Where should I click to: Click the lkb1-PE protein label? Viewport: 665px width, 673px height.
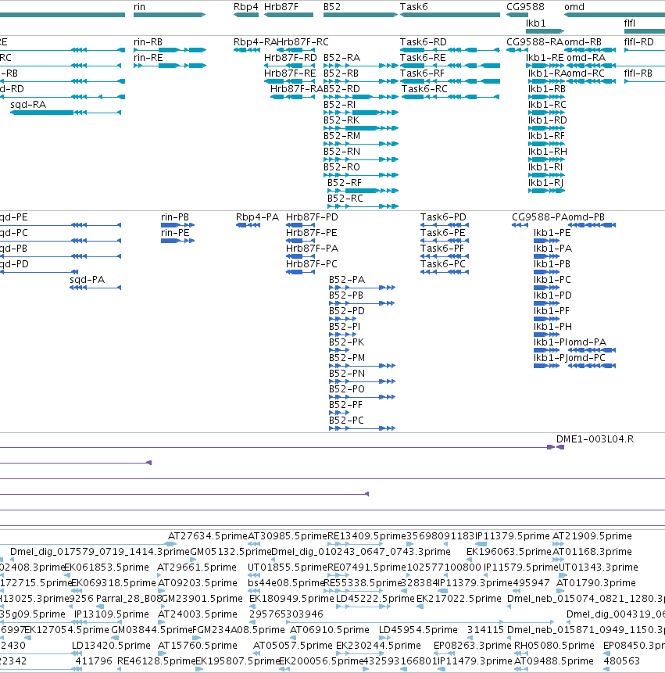pyautogui.click(x=552, y=233)
